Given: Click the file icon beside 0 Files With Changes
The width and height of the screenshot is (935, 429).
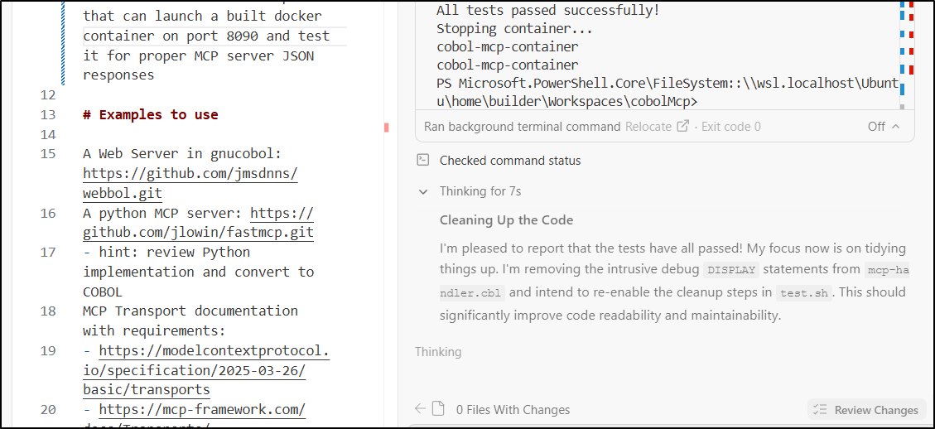Looking at the screenshot, I should click(x=438, y=409).
